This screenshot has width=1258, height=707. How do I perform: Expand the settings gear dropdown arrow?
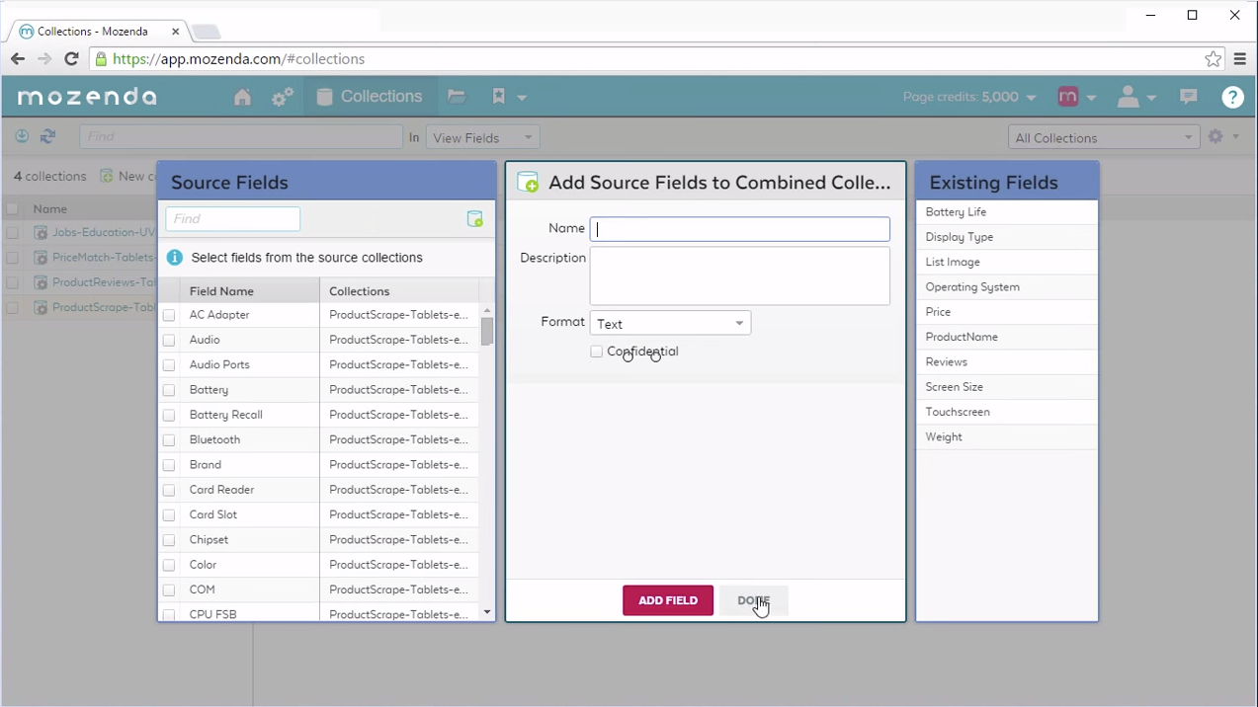pos(1235,137)
